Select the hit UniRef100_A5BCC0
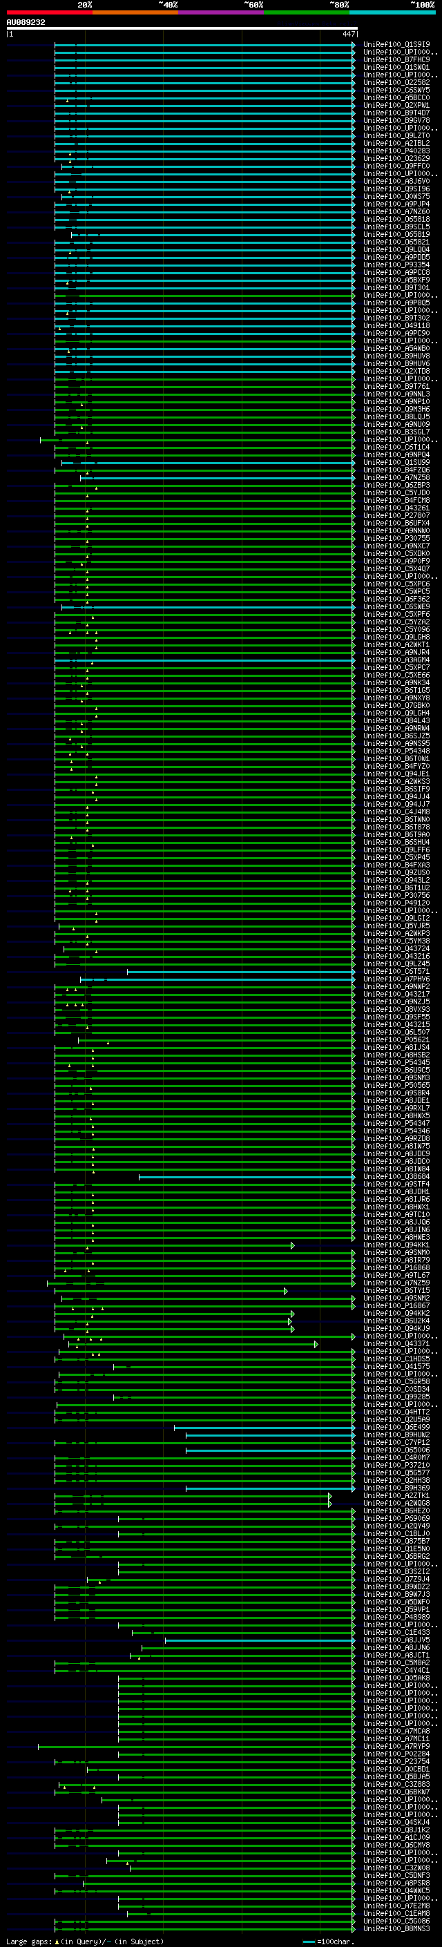442x1947 pixels. [396, 97]
